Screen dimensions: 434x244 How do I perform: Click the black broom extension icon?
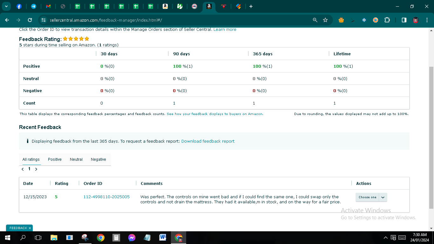(x=353, y=20)
